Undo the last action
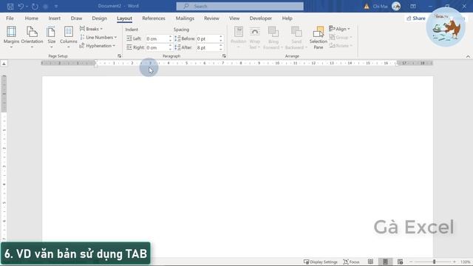 coord(21,6)
